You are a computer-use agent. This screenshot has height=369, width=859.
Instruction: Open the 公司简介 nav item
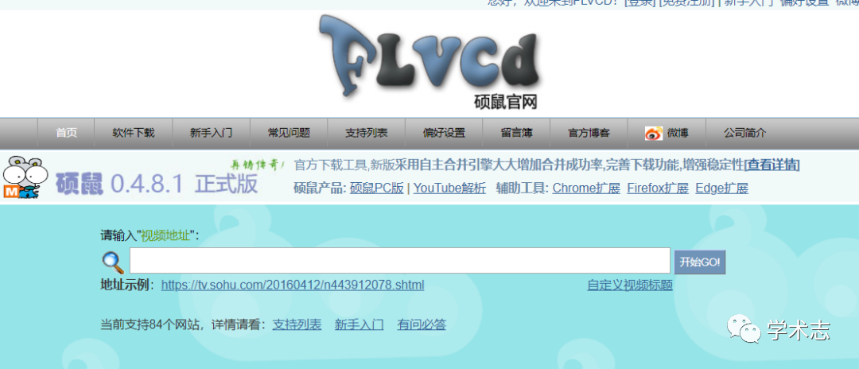pos(745,133)
